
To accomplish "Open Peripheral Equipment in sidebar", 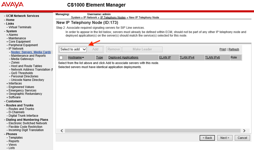I will [23, 45].
